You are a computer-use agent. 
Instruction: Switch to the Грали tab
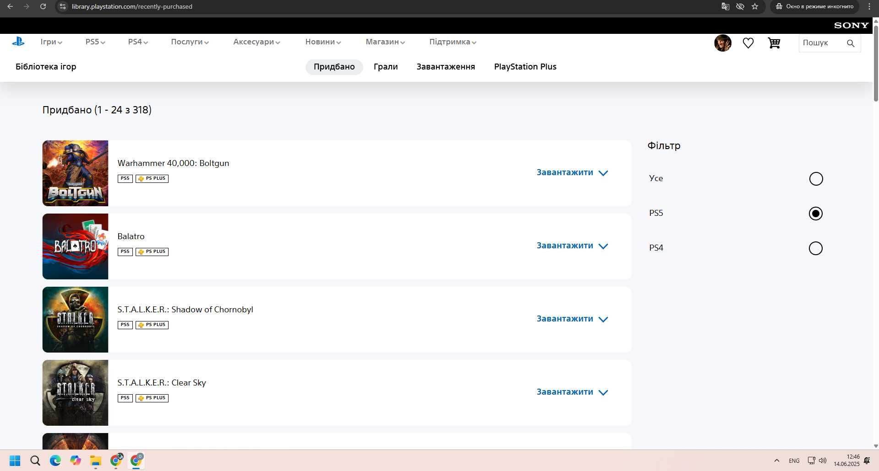coord(386,67)
